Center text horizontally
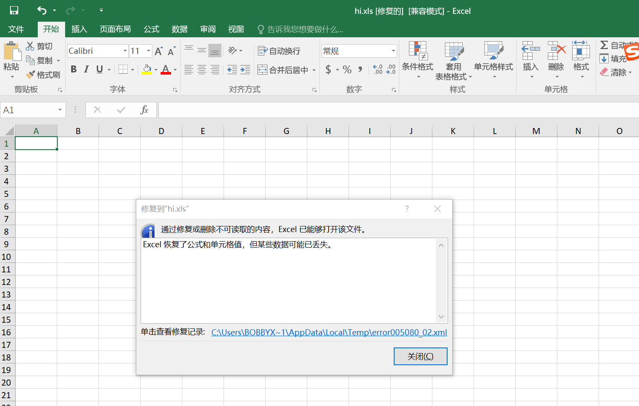 click(x=202, y=69)
